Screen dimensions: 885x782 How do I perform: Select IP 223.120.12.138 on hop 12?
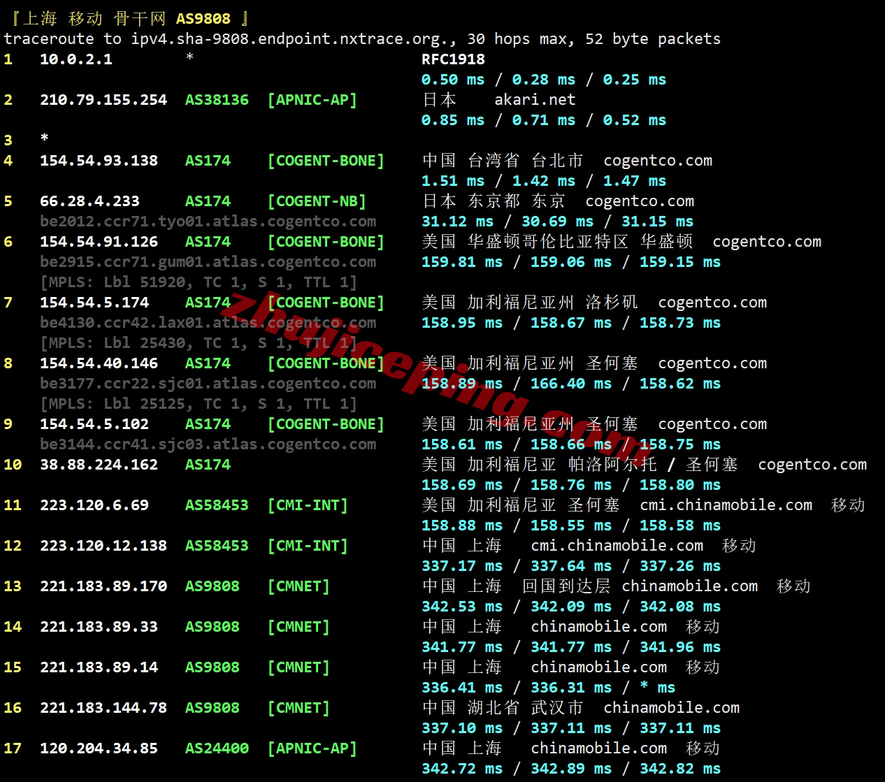pos(103,546)
